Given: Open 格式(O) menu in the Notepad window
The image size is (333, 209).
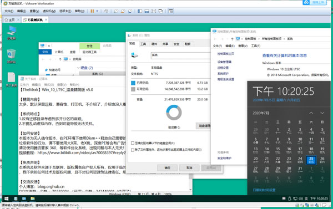Looking at the screenshot, I should tap(49, 84).
